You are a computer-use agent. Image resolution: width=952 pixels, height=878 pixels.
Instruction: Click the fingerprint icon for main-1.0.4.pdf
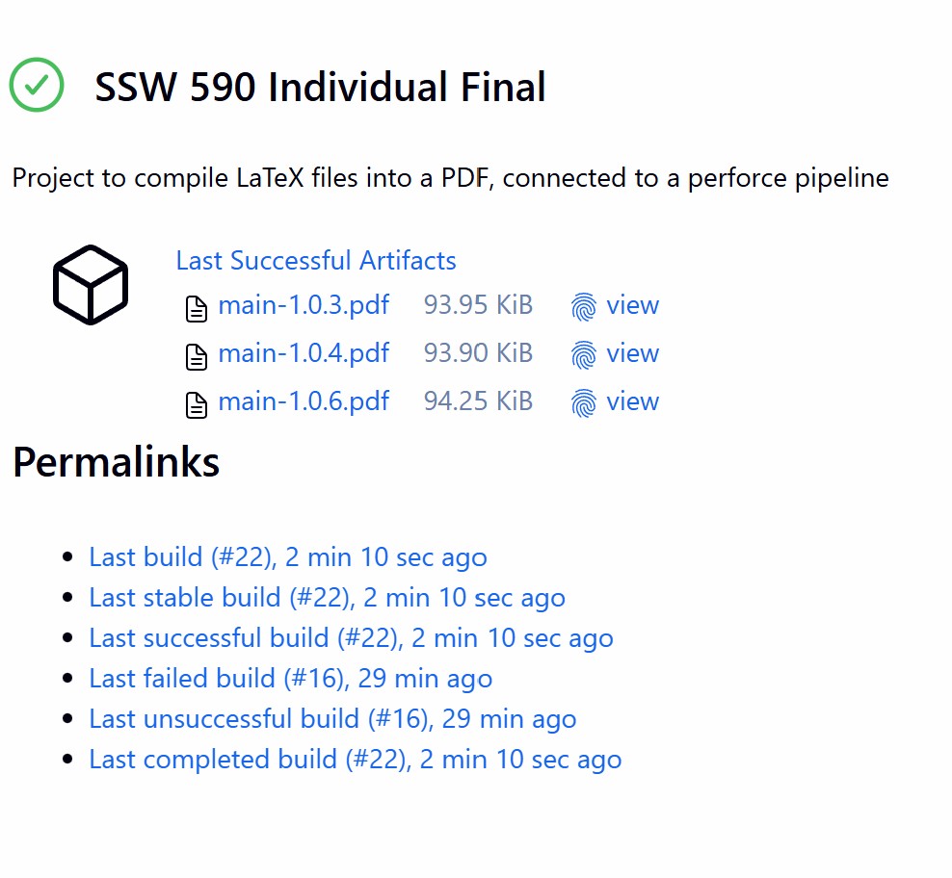pyautogui.click(x=583, y=353)
